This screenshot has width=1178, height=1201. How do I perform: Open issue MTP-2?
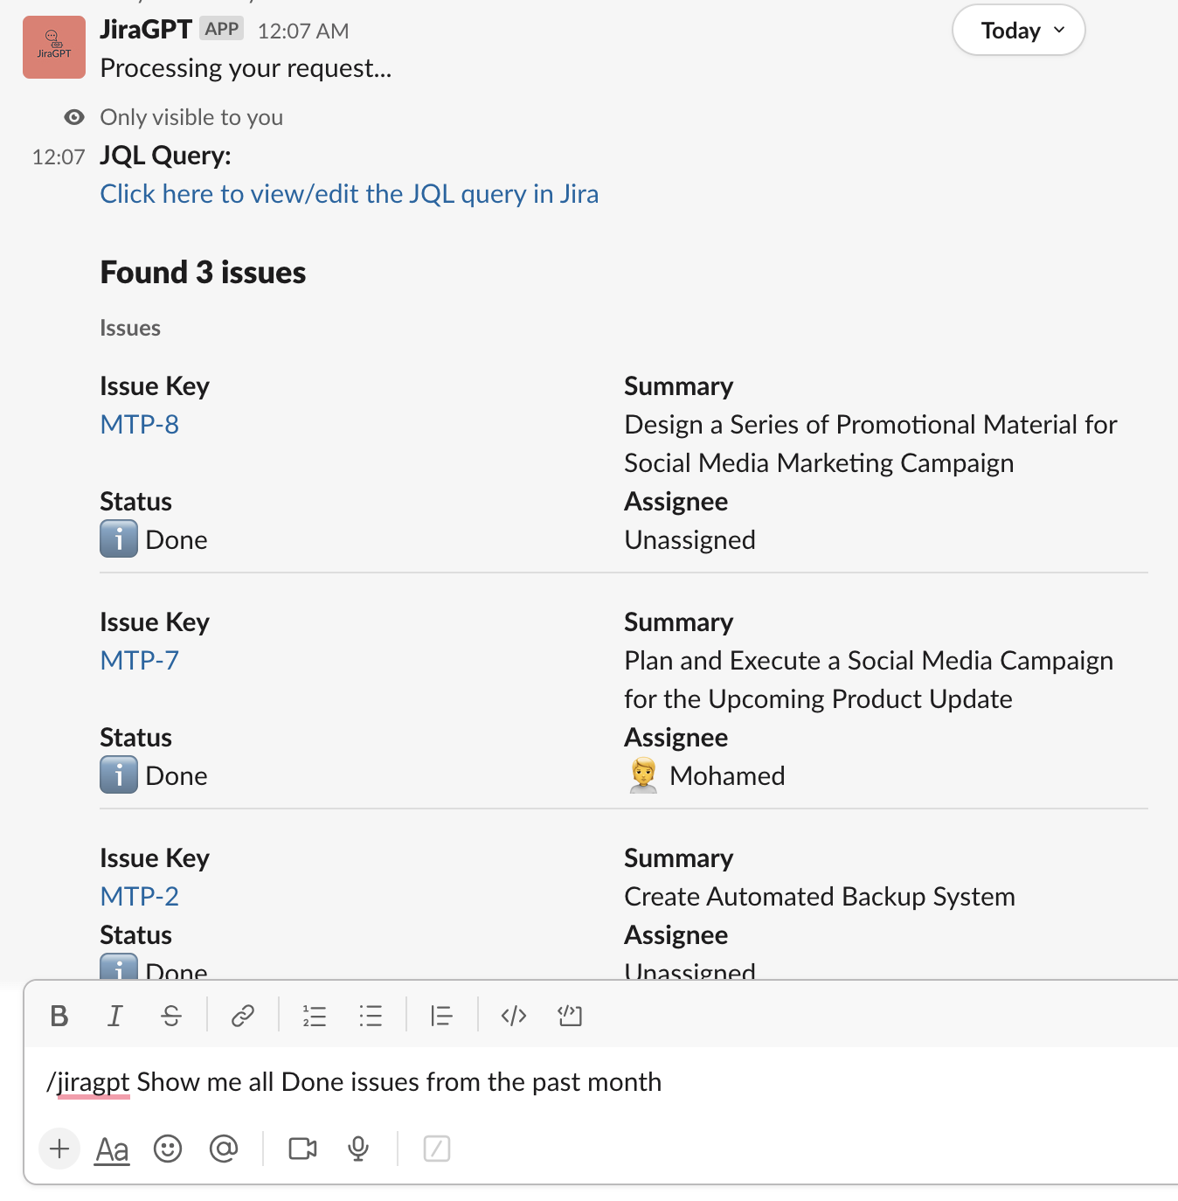coord(140,897)
